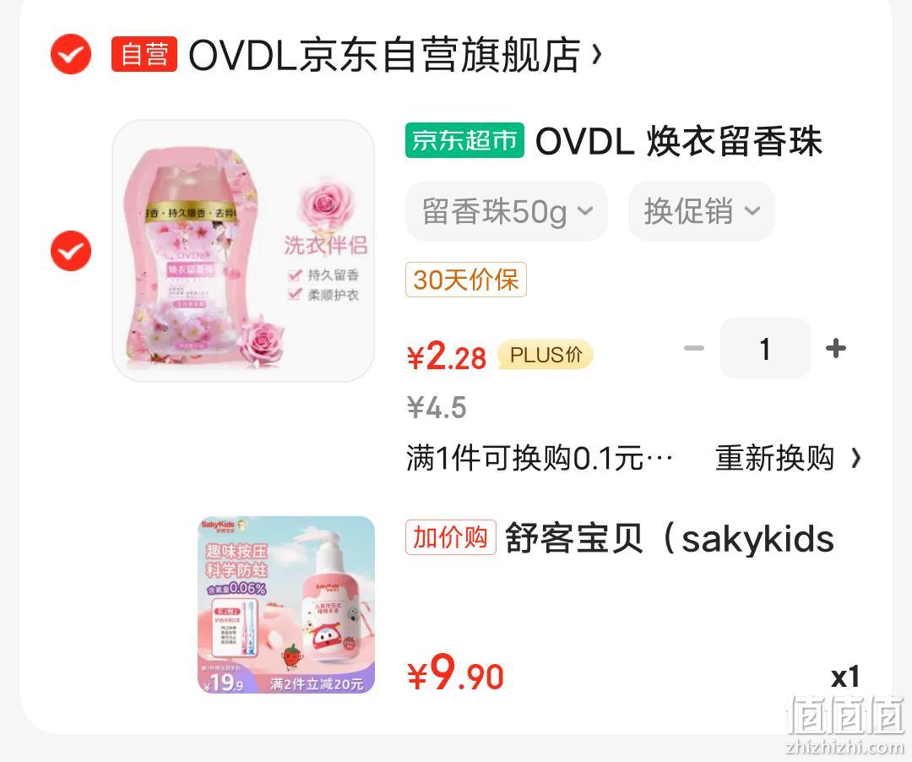Tap the red 自营 badge

click(x=144, y=54)
